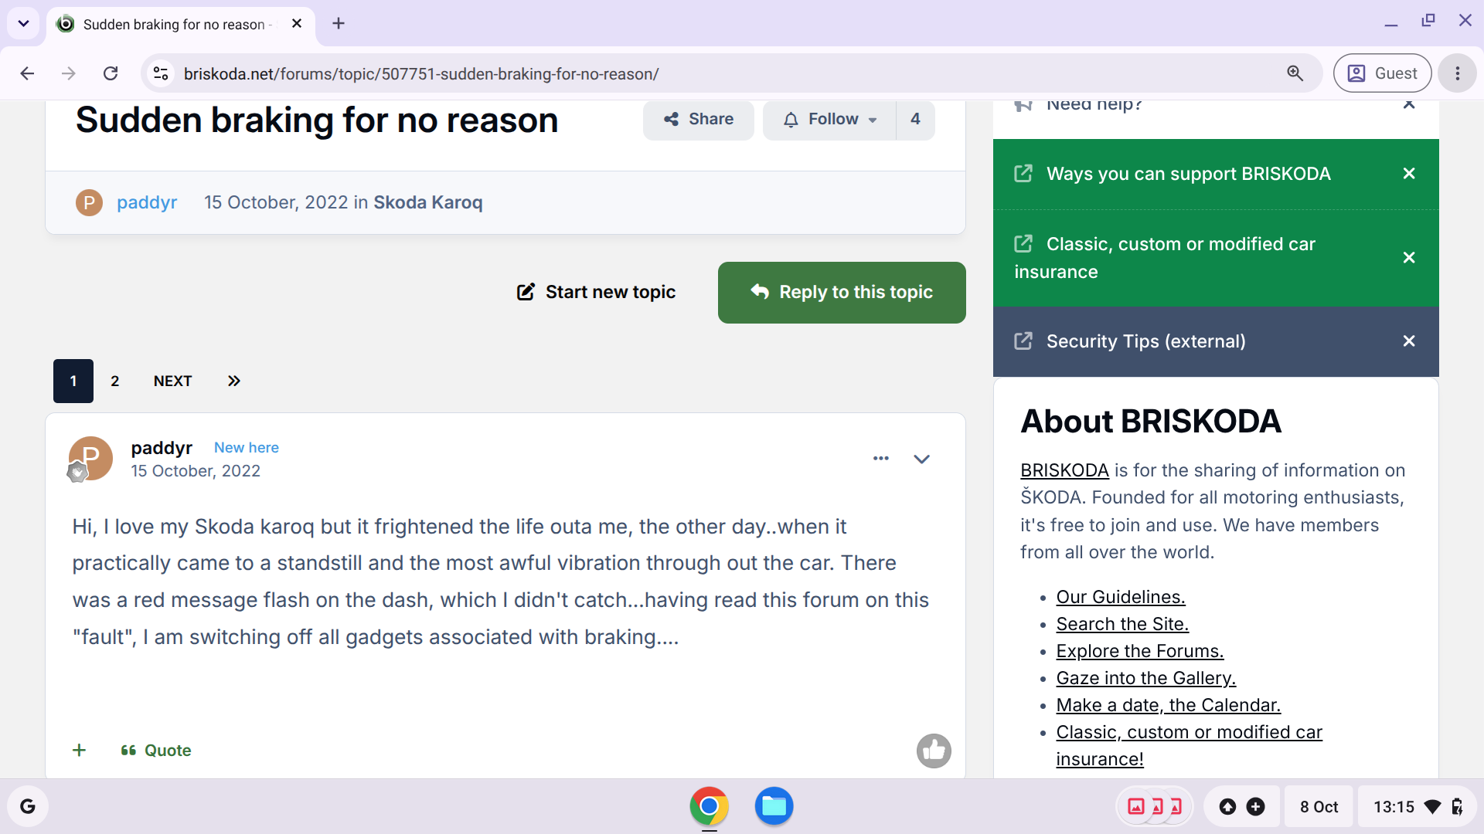Dismiss Security Tips banner
The width and height of the screenshot is (1484, 834).
[1409, 341]
